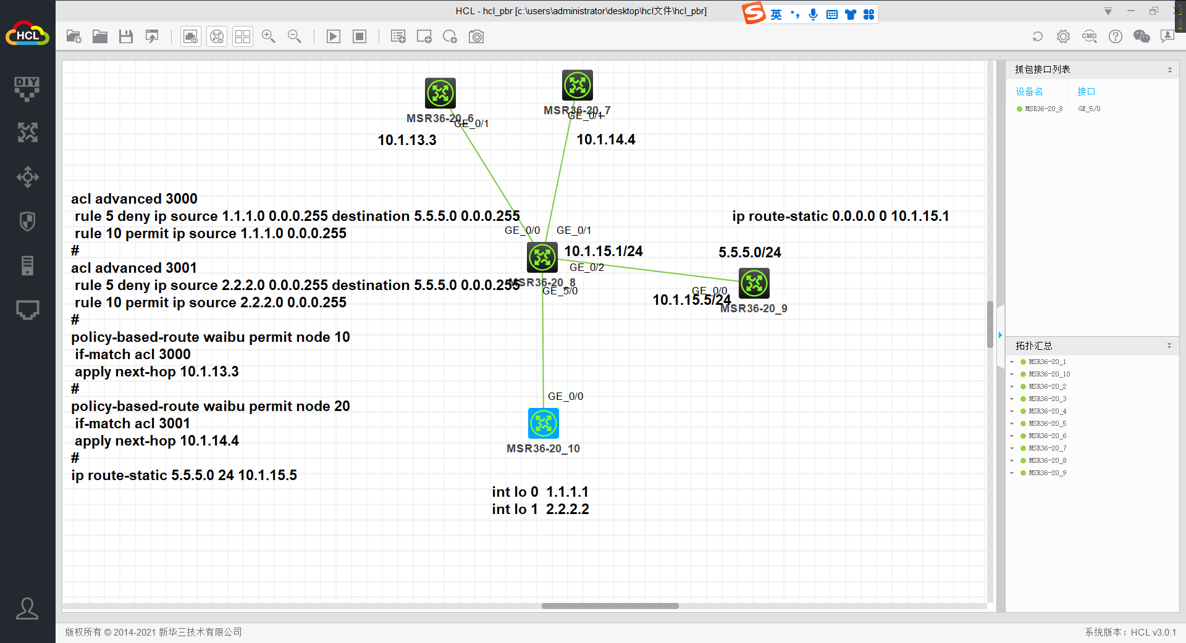
Task: Select the router device category in sidebar
Action: pyautogui.click(x=27, y=133)
